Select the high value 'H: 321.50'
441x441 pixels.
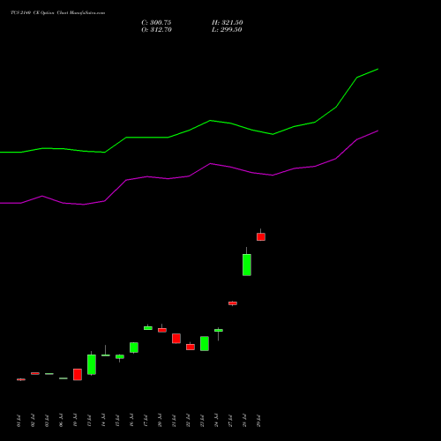tap(228, 23)
